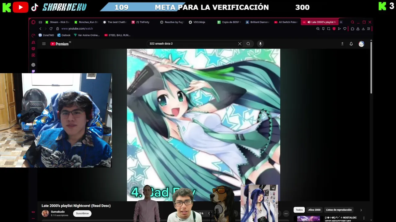
Task: Open the downloads icon
Action: tap(363, 29)
